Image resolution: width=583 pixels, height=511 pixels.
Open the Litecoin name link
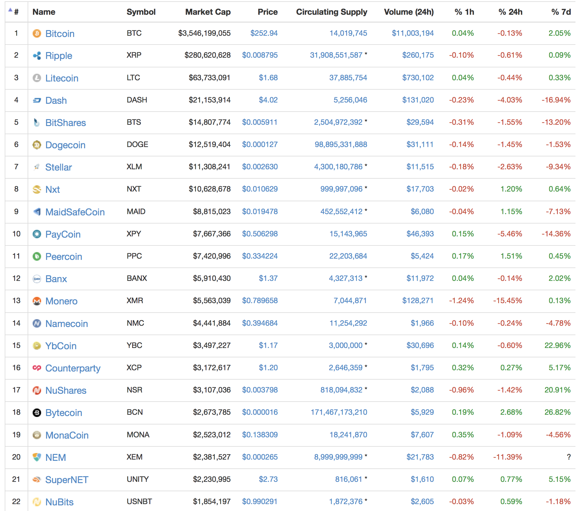pyautogui.click(x=62, y=78)
